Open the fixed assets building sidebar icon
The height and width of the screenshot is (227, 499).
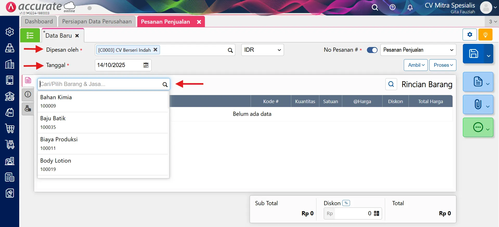pyautogui.click(x=10, y=161)
